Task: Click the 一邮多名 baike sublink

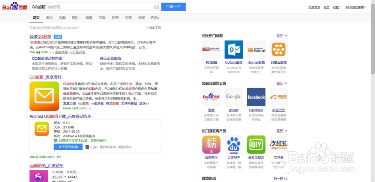Action: pos(97,103)
